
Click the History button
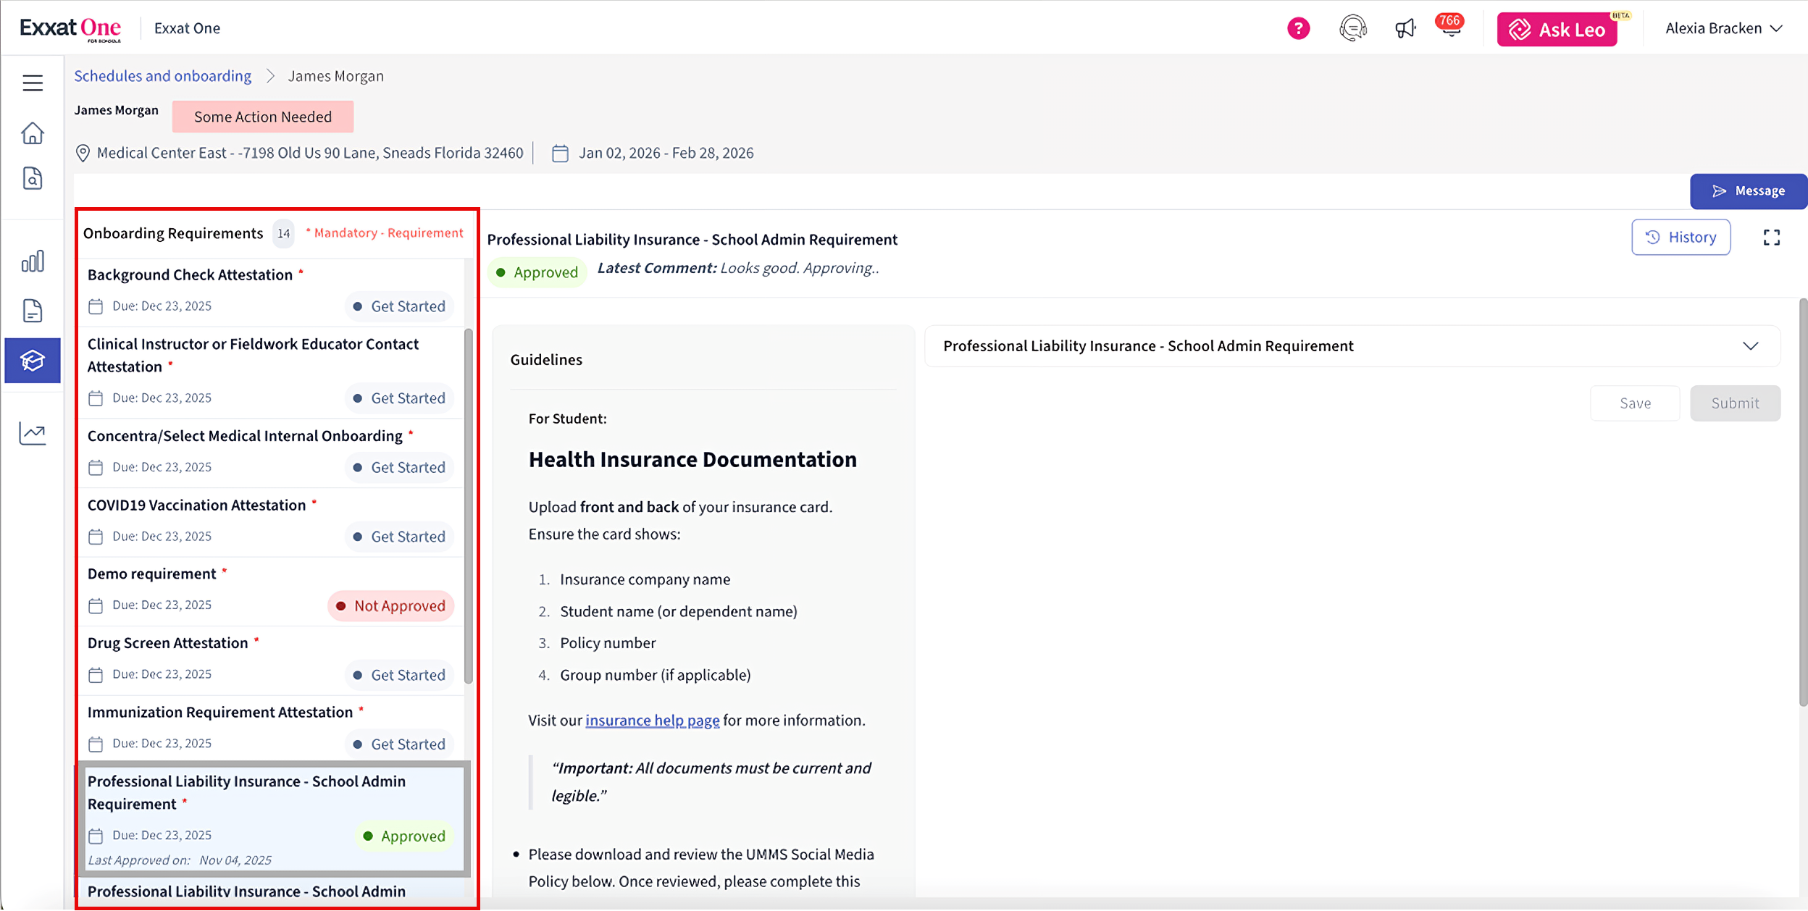[1681, 238]
